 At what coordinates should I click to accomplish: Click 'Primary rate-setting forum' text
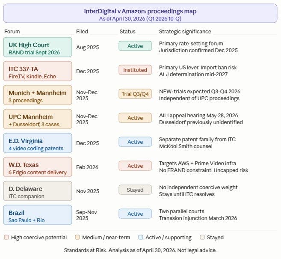(x=191, y=44)
